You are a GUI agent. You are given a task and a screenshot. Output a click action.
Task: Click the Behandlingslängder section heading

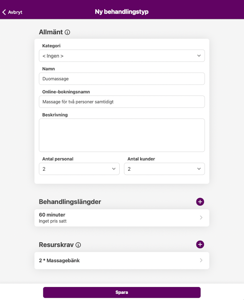70,202
